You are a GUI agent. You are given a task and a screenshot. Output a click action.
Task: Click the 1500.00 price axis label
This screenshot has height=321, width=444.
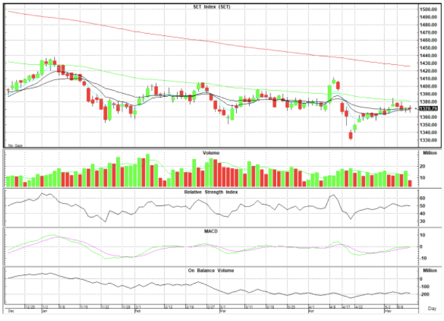point(429,9)
